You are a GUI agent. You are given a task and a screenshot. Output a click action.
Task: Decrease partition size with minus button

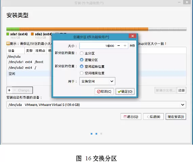[119, 46]
